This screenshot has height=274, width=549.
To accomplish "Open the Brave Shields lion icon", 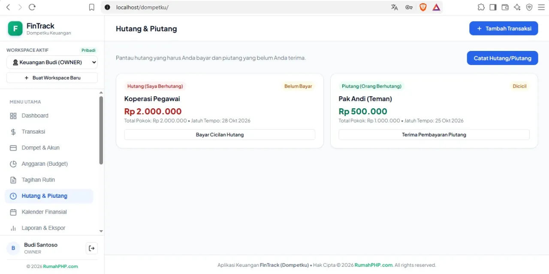I will click(423, 7).
